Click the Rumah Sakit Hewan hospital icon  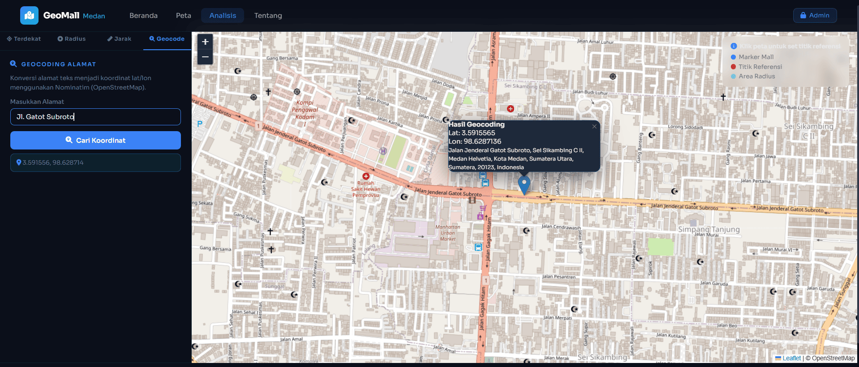click(x=366, y=176)
